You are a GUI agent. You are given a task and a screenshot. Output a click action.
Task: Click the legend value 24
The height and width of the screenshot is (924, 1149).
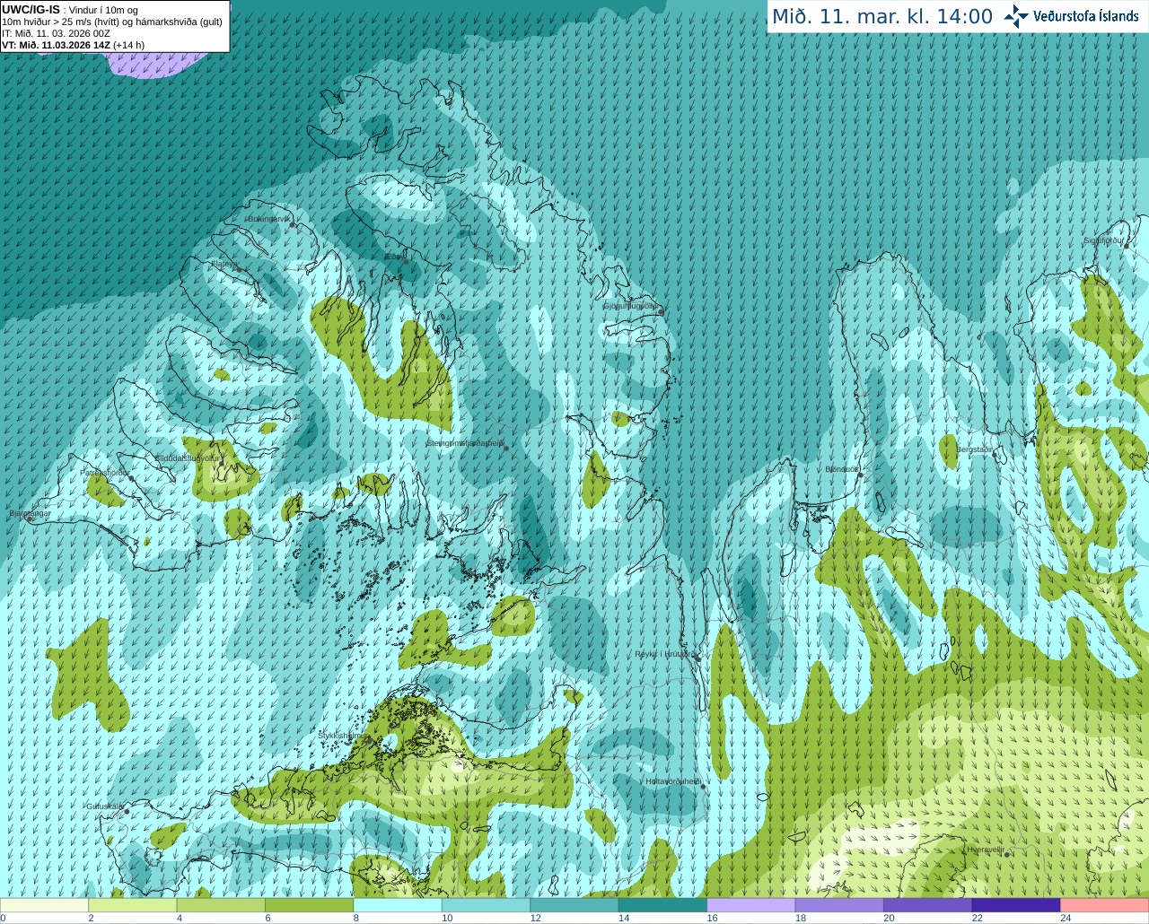pos(1066,918)
